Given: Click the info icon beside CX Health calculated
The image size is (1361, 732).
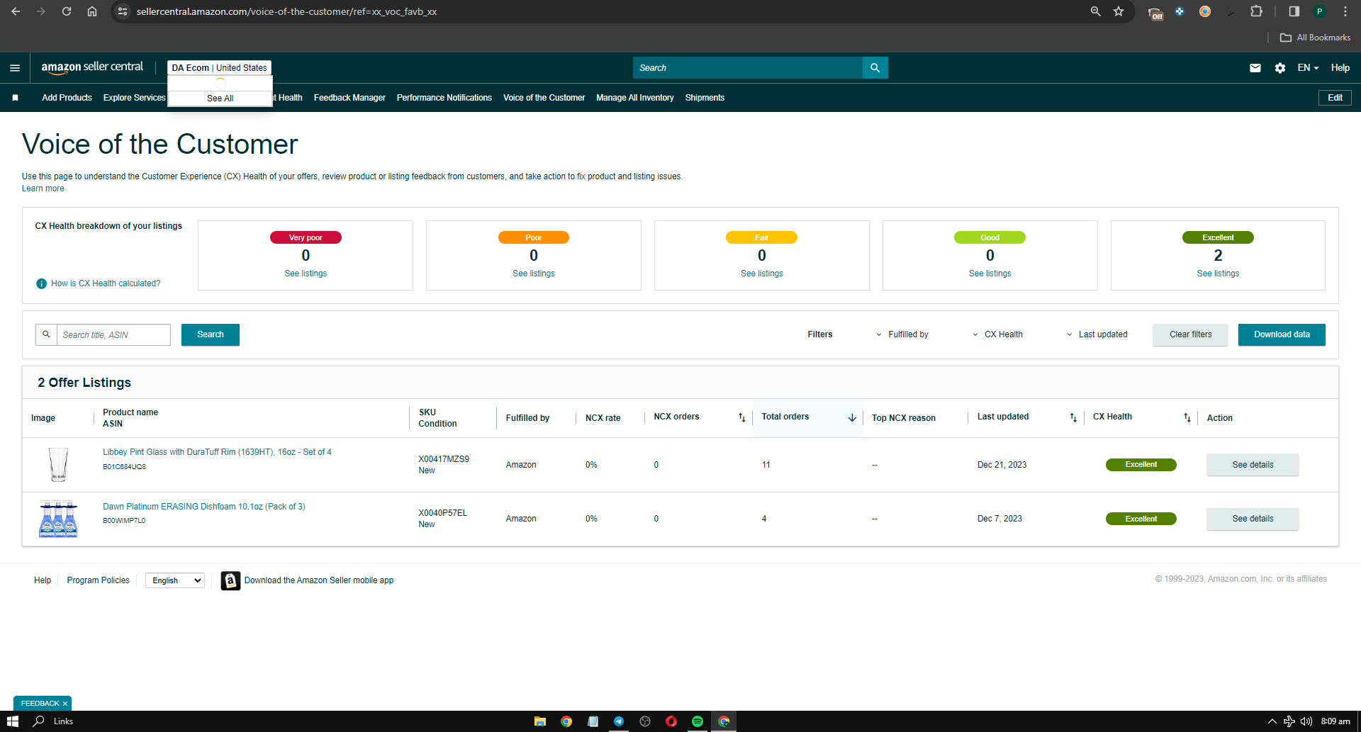Looking at the screenshot, I should 41,283.
